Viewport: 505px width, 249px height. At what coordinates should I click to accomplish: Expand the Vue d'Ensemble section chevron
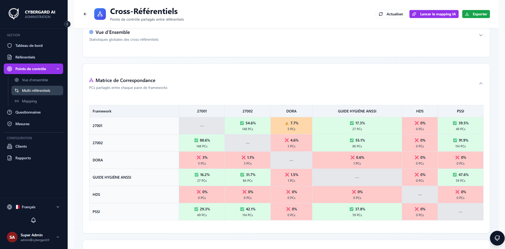[481, 35]
